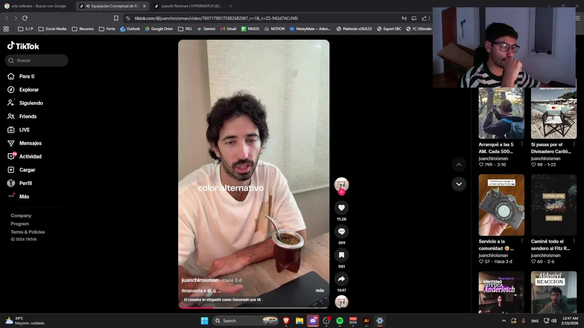This screenshot has height=328, width=584.
Task: Open Brave browser from the taskbar
Action: 286,321
